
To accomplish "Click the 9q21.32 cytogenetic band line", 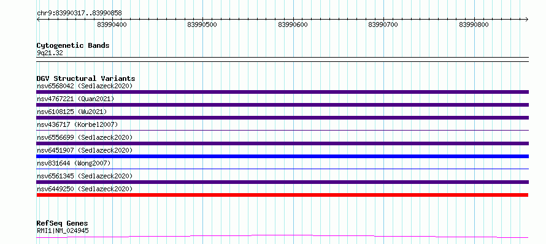I will (282, 59).
